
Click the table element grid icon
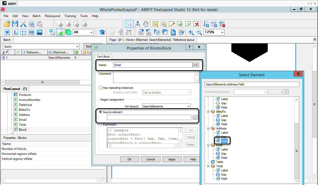[23, 32]
